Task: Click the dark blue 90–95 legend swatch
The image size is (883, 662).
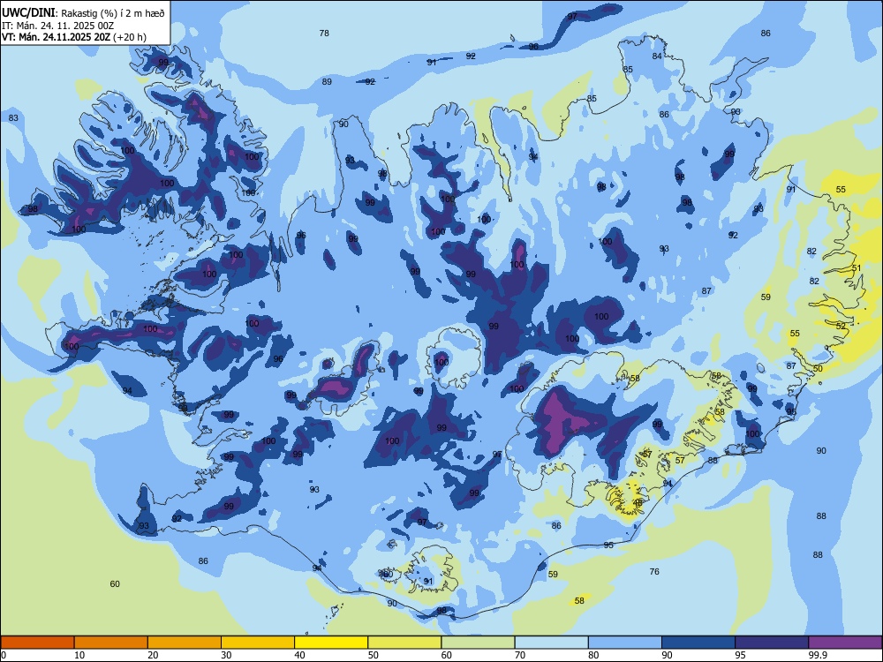Action: (698, 643)
